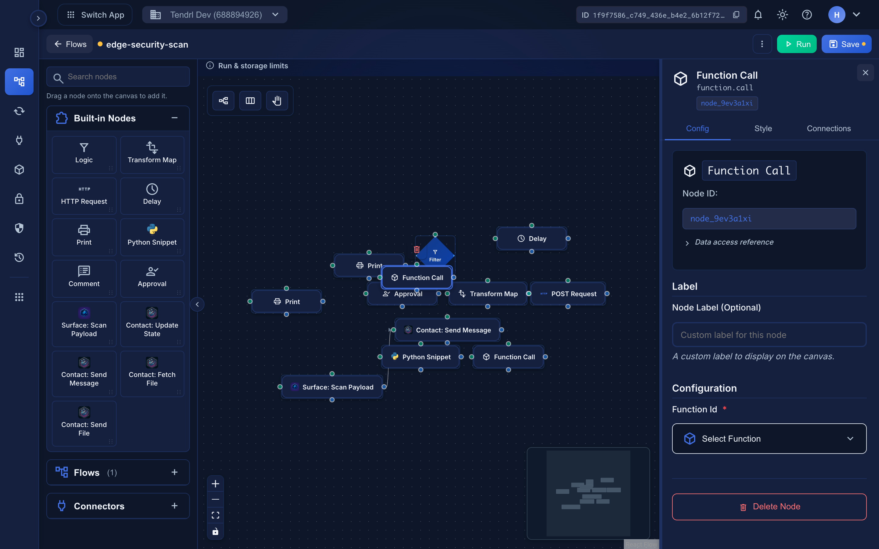Open the shield security icon in sidebar
Viewport: 879px width, 549px height.
[x=19, y=228]
